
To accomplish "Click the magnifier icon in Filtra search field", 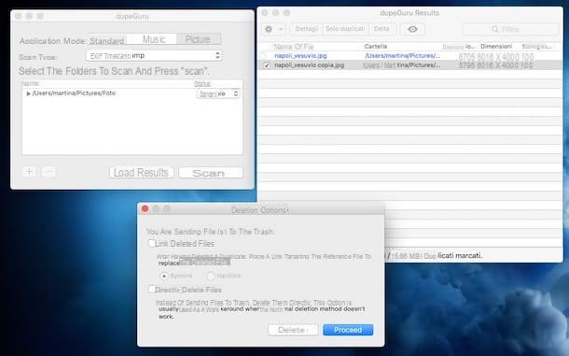I will coord(495,29).
